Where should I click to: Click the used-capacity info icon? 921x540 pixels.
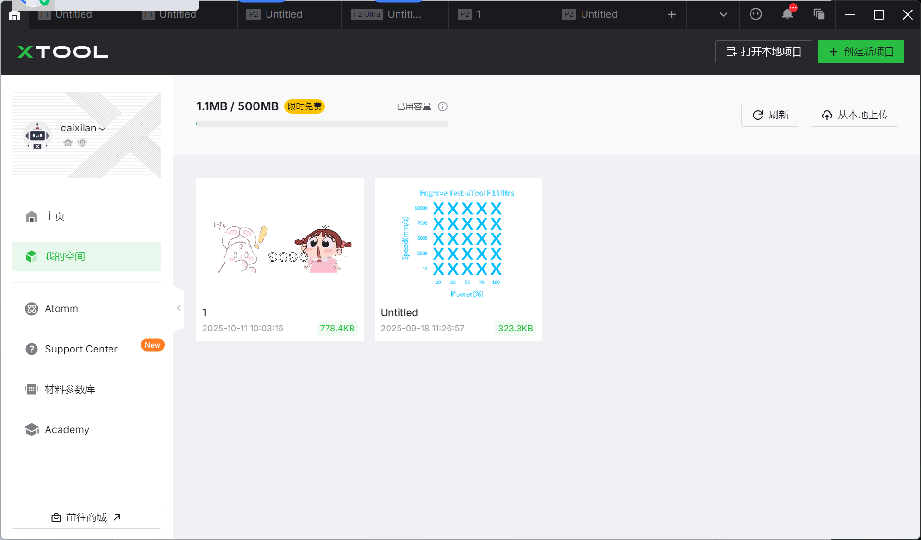click(443, 106)
